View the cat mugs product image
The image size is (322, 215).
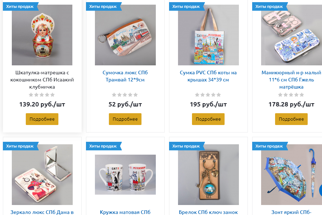coord(125,174)
